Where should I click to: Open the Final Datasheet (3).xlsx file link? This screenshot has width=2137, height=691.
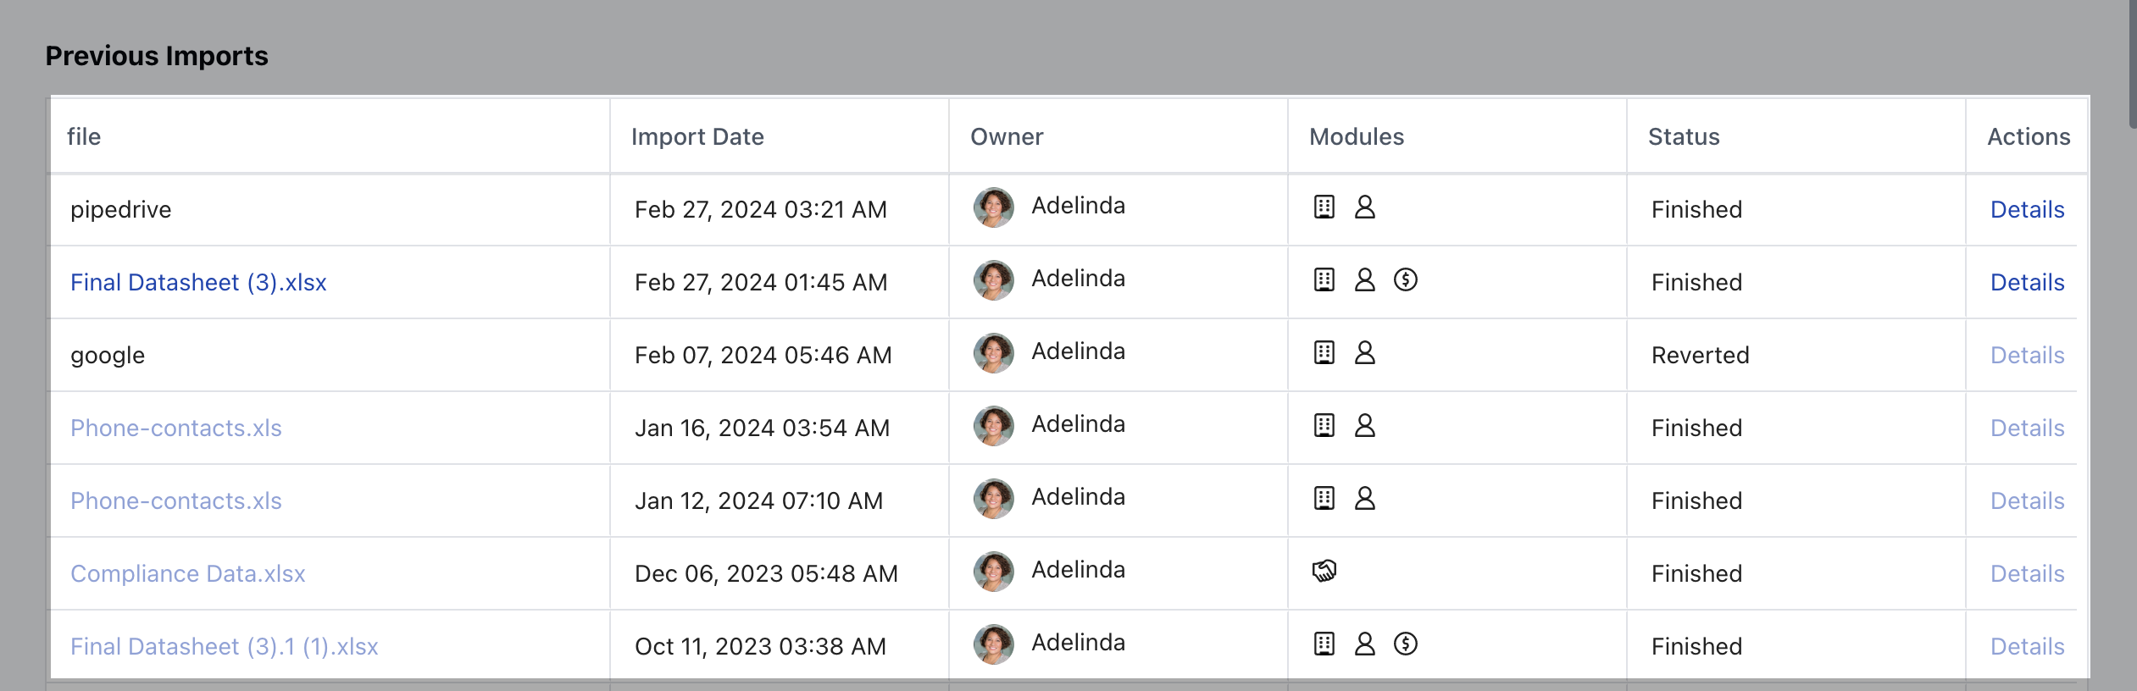[198, 282]
